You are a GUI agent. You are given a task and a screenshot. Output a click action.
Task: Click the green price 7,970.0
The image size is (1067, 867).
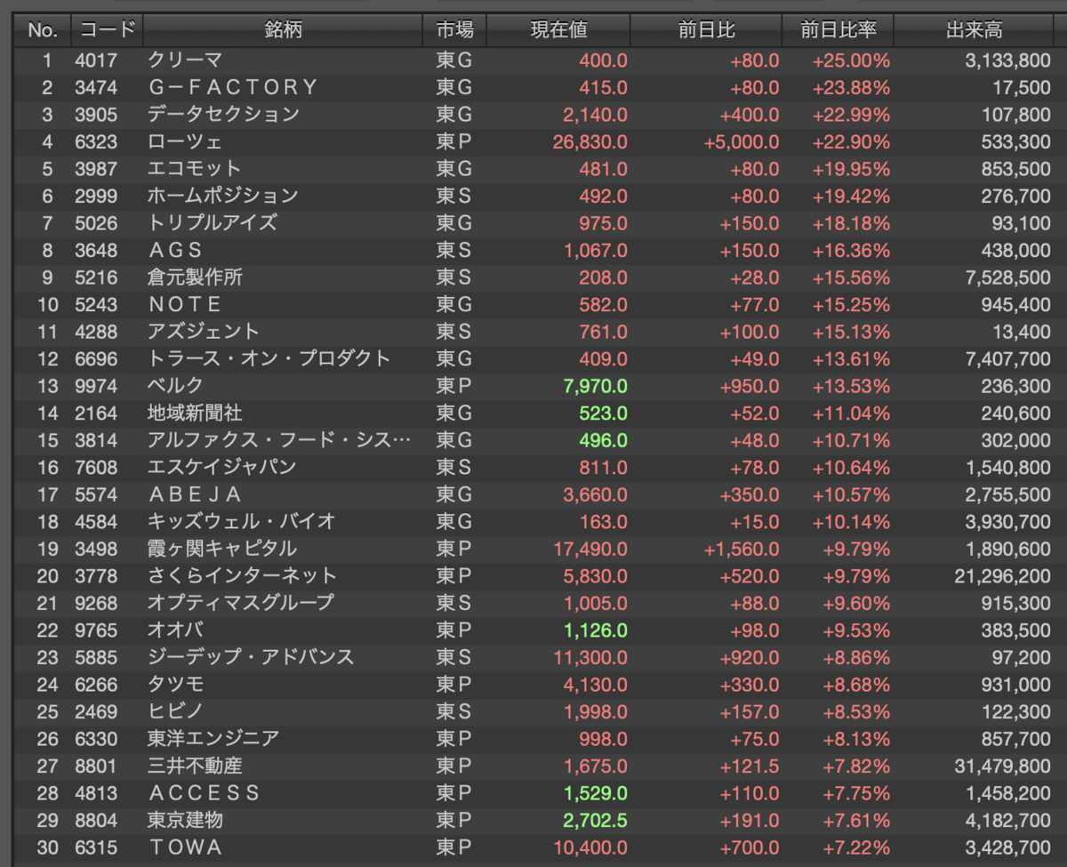tap(595, 386)
